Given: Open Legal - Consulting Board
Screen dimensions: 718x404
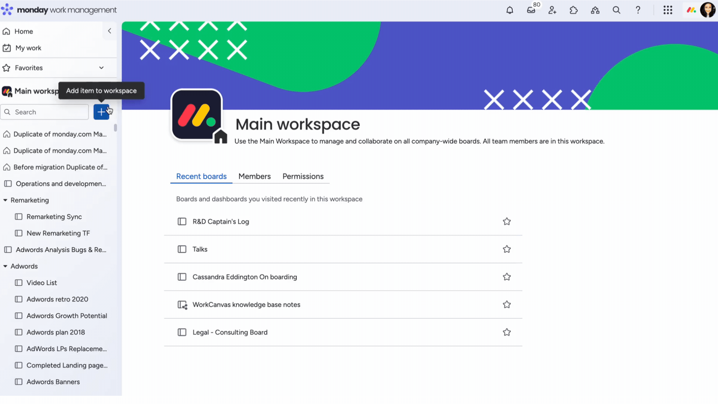Looking at the screenshot, I should (230, 332).
